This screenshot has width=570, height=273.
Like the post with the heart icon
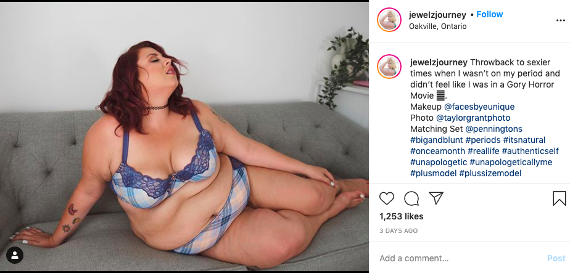tap(387, 198)
